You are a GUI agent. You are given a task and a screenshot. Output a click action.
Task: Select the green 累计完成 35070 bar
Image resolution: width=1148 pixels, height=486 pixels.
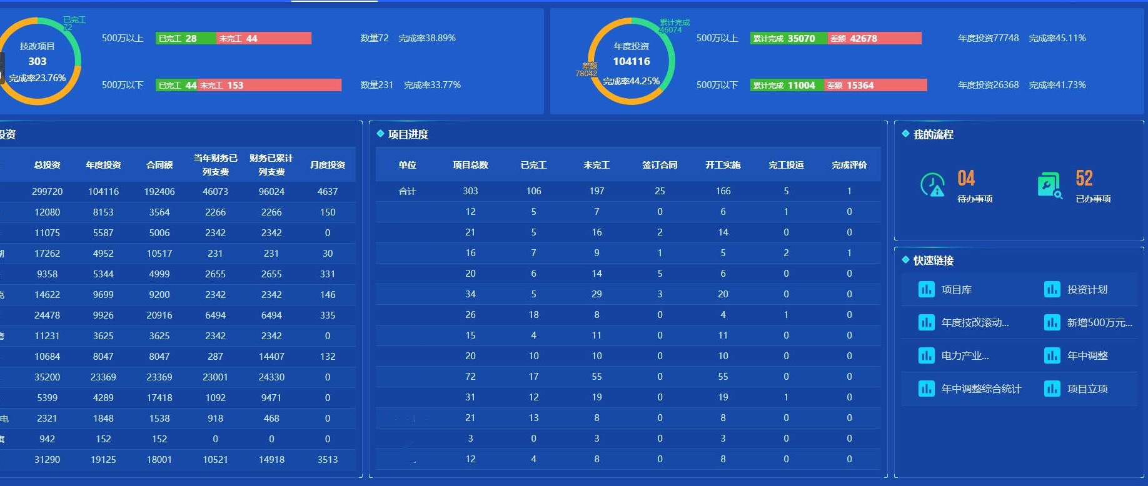click(x=788, y=39)
